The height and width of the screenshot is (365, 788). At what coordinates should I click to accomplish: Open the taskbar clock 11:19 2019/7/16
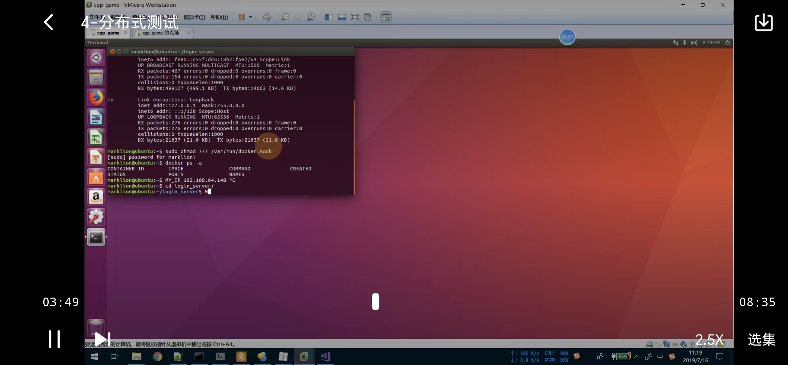tap(695, 357)
